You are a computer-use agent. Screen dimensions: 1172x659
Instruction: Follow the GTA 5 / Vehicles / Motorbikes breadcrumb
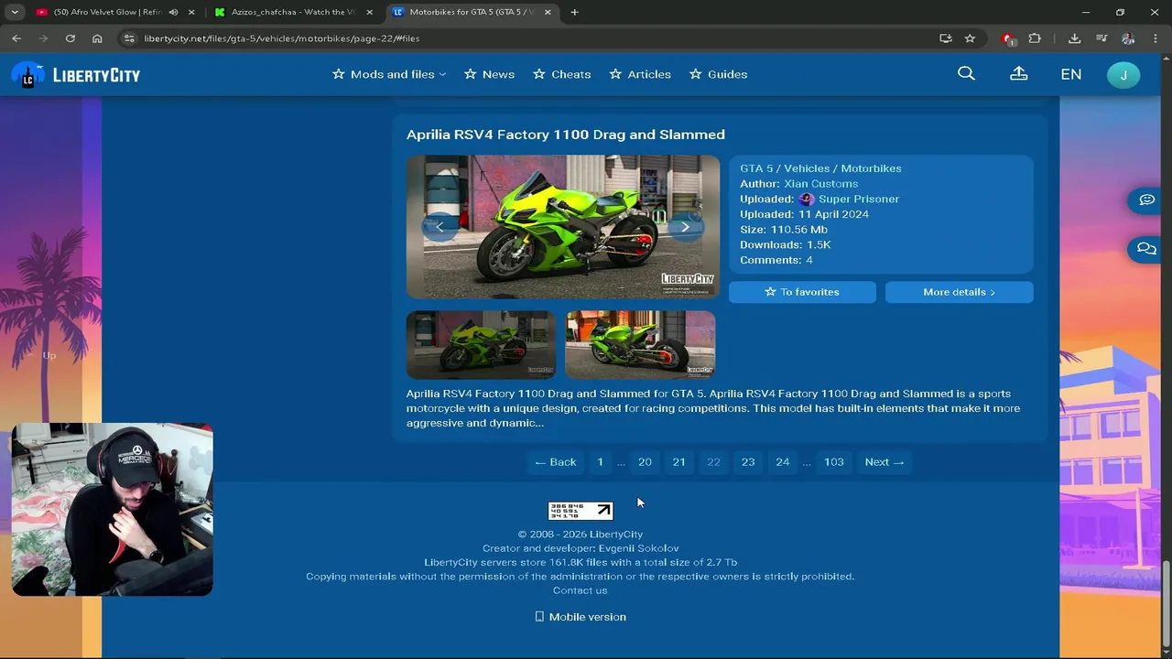point(820,168)
